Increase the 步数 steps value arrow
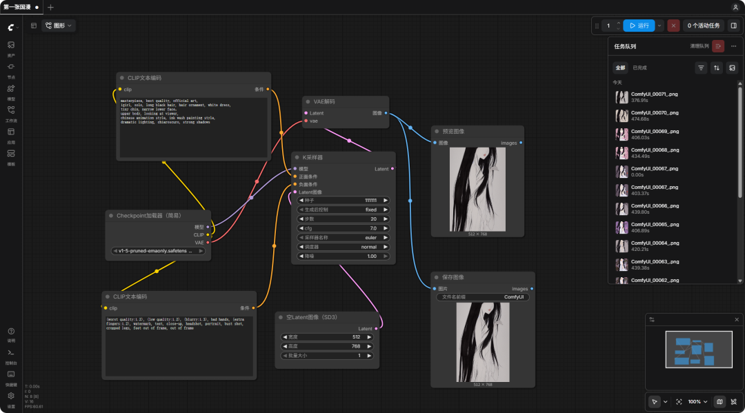This screenshot has width=745, height=413. (386, 219)
